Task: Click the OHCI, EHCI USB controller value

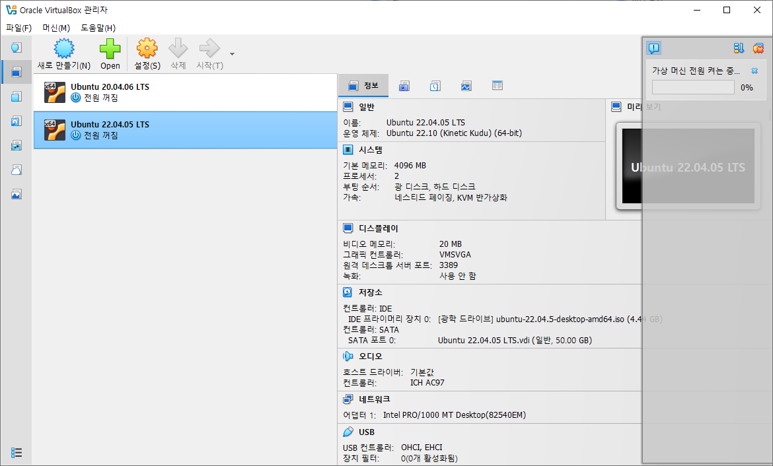Action: click(x=422, y=448)
